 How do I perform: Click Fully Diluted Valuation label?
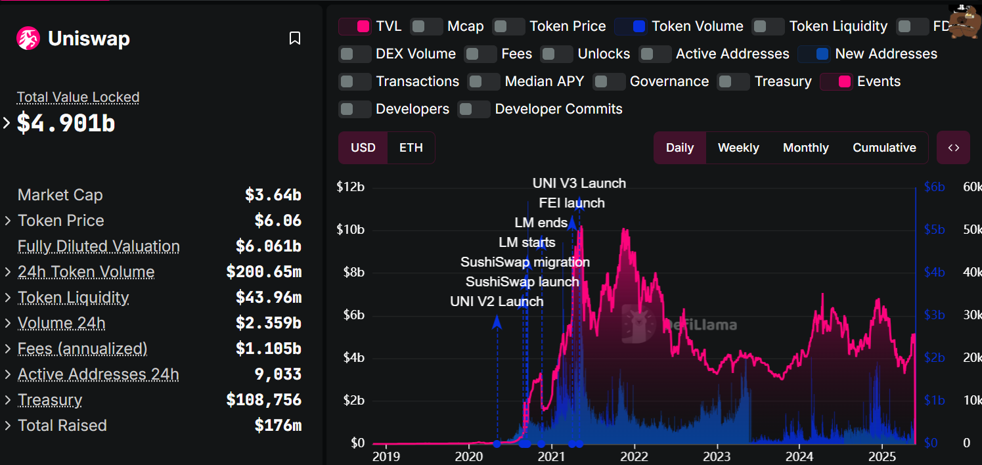click(99, 246)
